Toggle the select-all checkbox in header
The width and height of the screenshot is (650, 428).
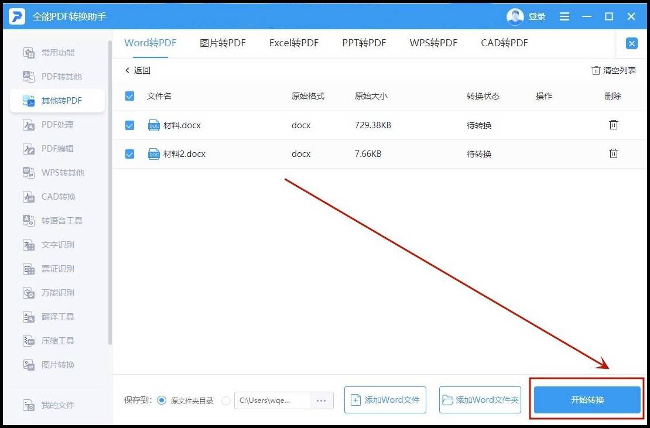pos(130,96)
